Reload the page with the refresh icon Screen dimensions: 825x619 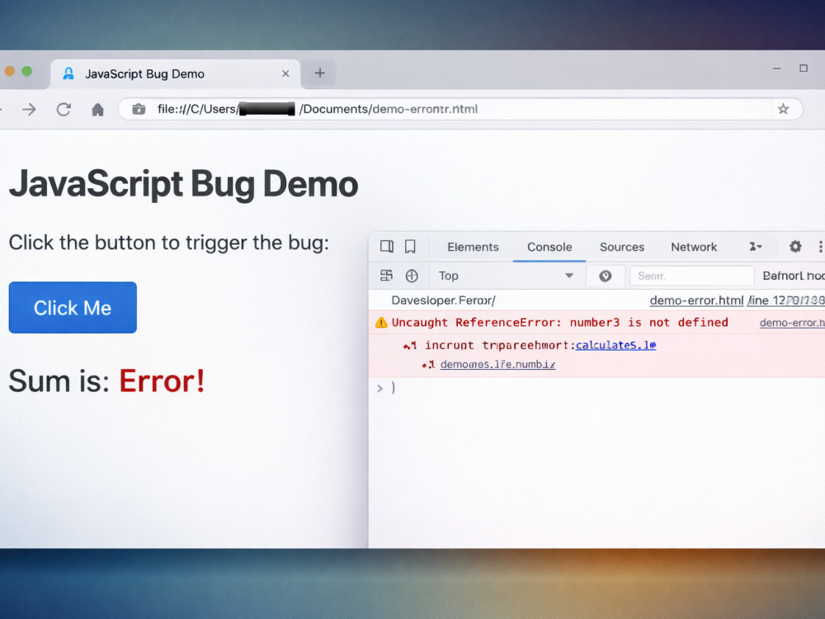click(x=64, y=110)
